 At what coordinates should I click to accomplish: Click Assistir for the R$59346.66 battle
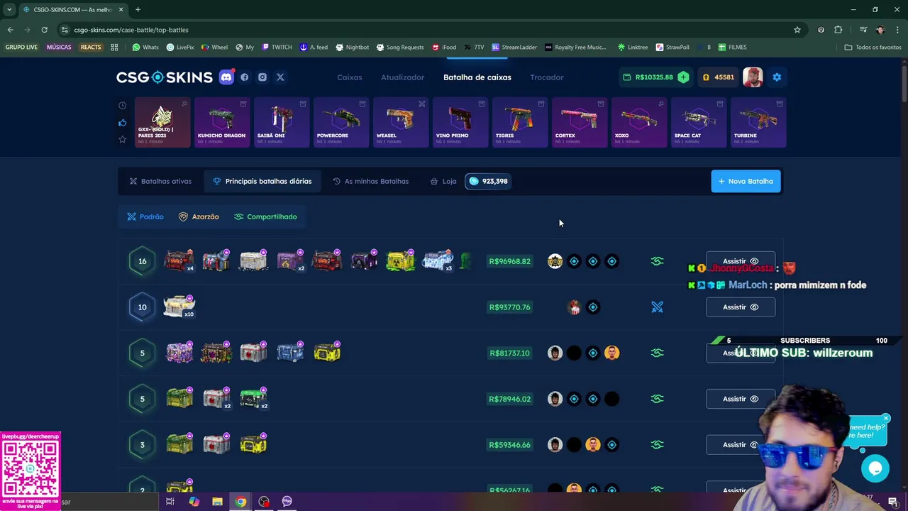coord(741,445)
